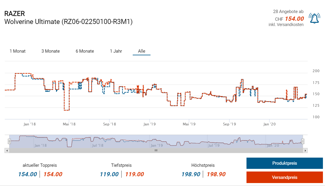The image size is (325, 186).
Task: Select the Alle time range tab
Action: point(142,51)
